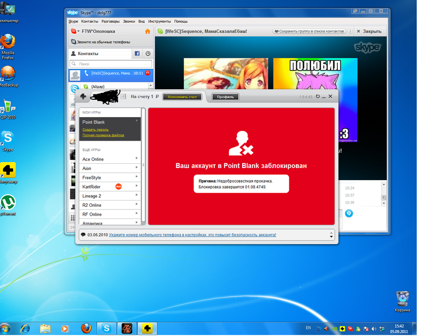Open the Помощь menu
Image resolution: width=421 pixels, height=336 pixels.
[181, 22]
